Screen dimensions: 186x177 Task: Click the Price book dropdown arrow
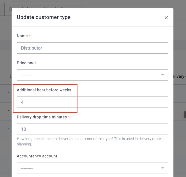tap(163, 75)
